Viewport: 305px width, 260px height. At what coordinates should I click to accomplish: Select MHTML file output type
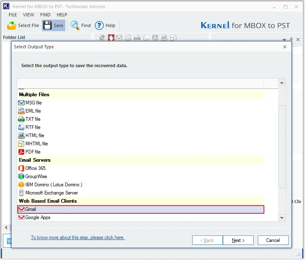tap(141, 144)
